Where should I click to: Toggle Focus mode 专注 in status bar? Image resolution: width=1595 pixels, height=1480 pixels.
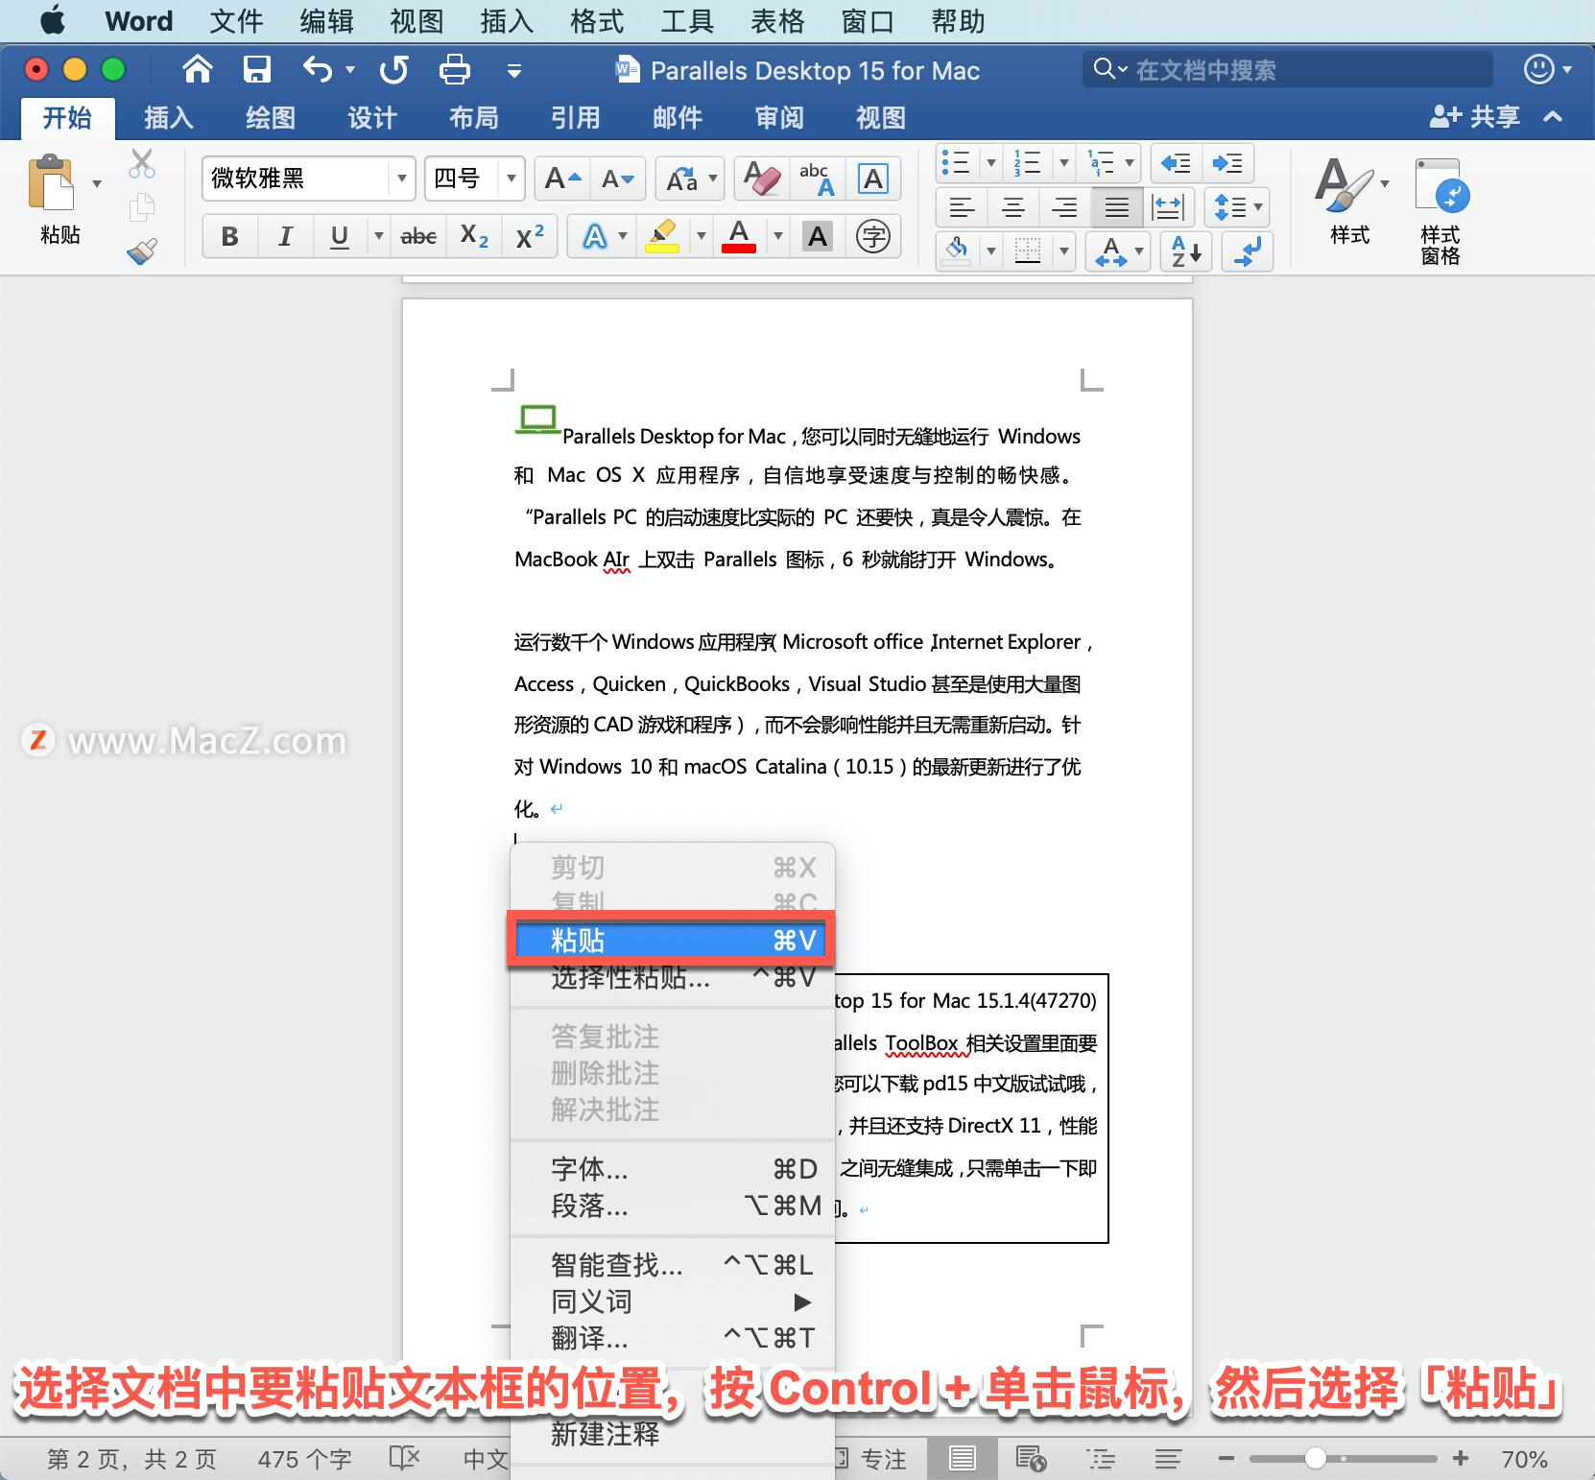pyautogui.click(x=871, y=1459)
